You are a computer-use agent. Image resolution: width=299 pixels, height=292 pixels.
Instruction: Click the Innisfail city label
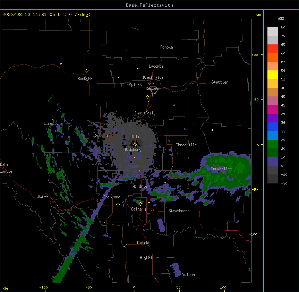click(x=144, y=113)
